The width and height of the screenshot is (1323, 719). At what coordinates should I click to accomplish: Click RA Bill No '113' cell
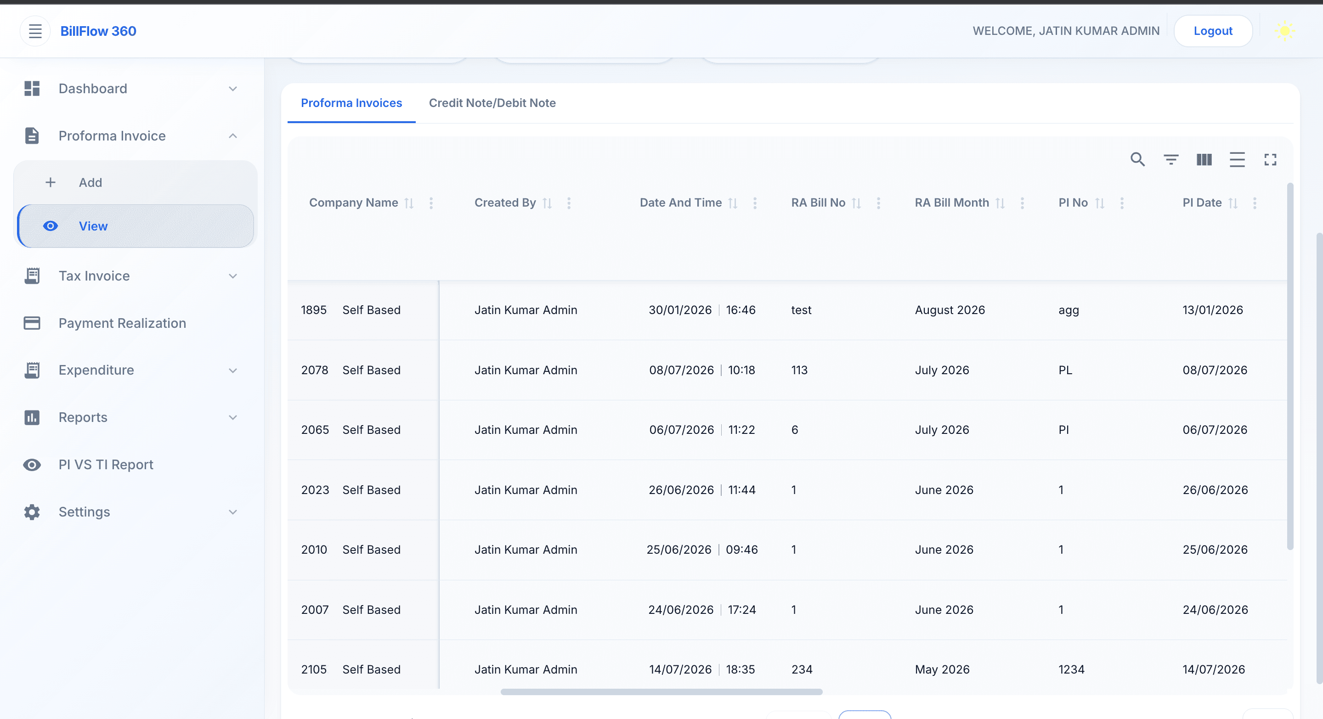pyautogui.click(x=799, y=370)
